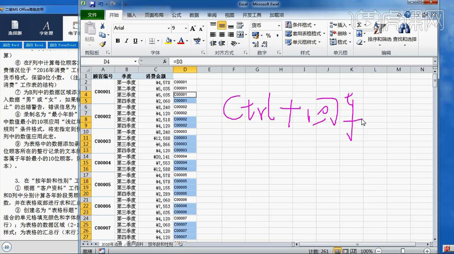Click the Select All corner of sheet
The image size is (454, 254).
point(86,70)
